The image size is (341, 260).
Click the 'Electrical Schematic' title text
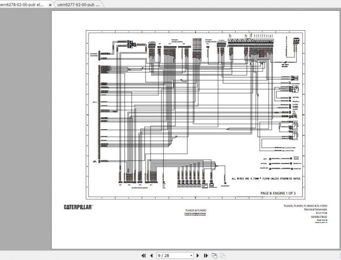point(315,209)
